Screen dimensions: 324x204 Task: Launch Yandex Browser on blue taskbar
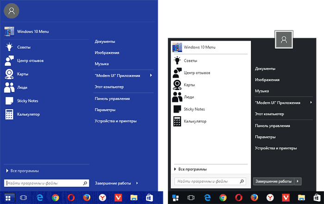(x=102, y=198)
